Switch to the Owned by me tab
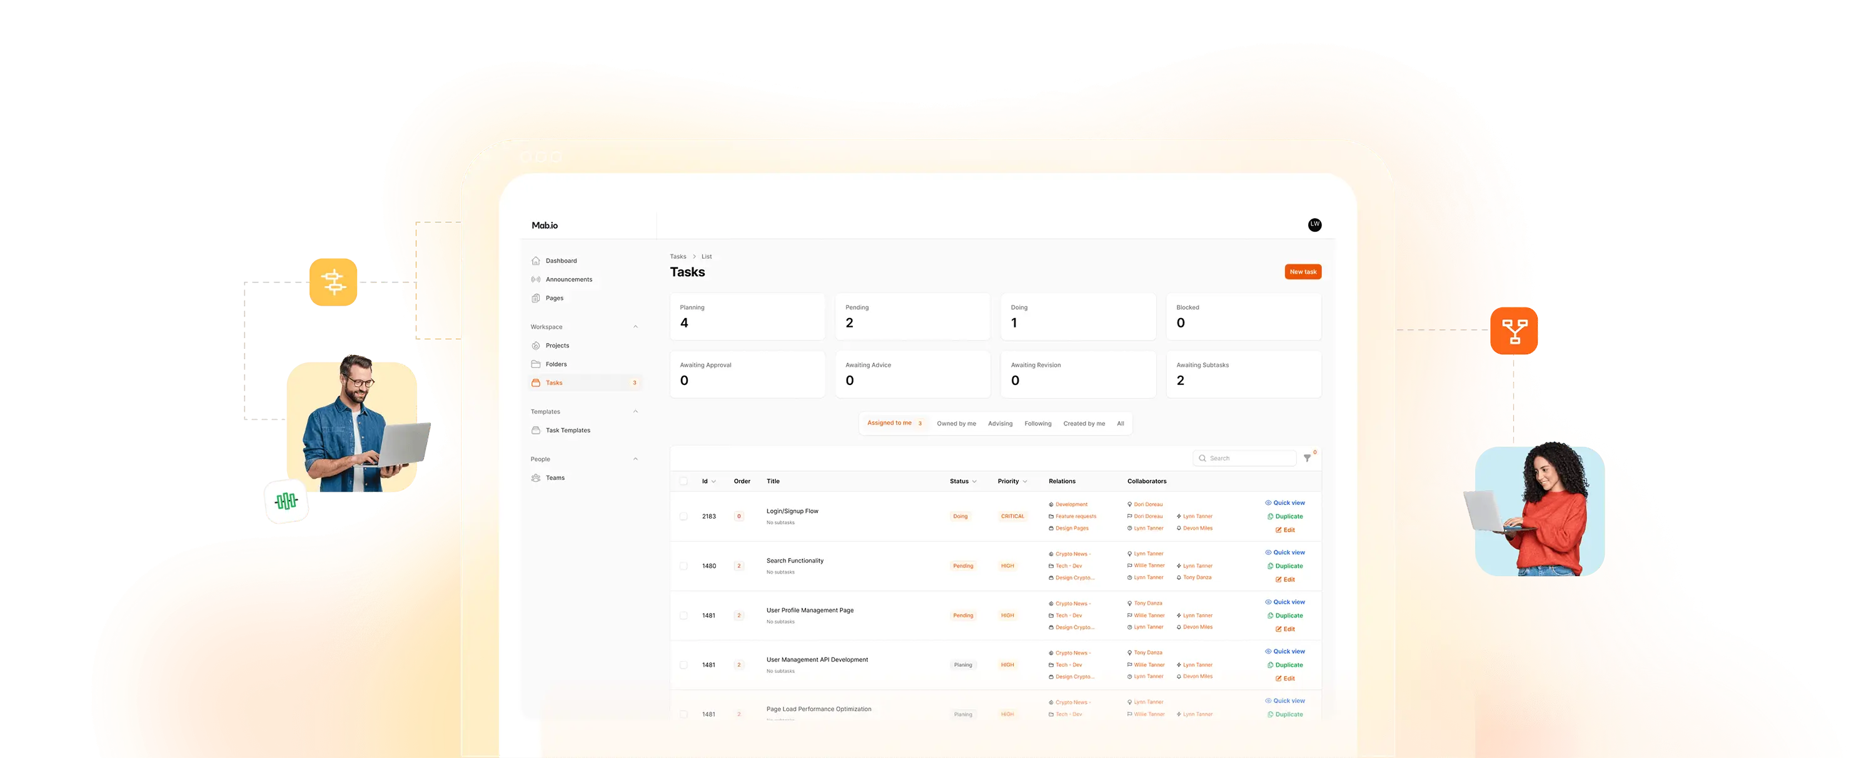Image resolution: width=1876 pixels, height=758 pixels. pos(956,424)
